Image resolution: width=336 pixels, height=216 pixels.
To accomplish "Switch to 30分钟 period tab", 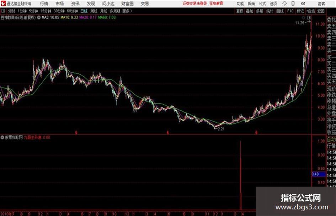I will coord(59,11).
